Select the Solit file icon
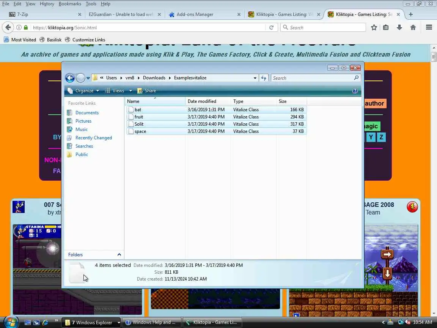 click(x=131, y=124)
